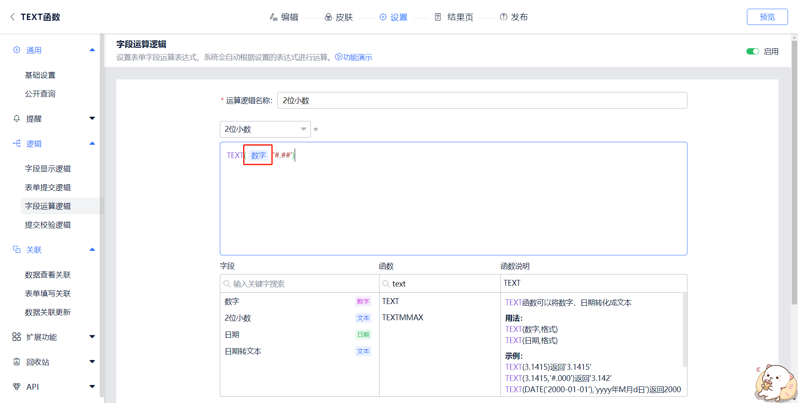Open 提交校验逻辑 in the sidebar
Screen dimensions: 798x403
pyautogui.click(x=48, y=225)
